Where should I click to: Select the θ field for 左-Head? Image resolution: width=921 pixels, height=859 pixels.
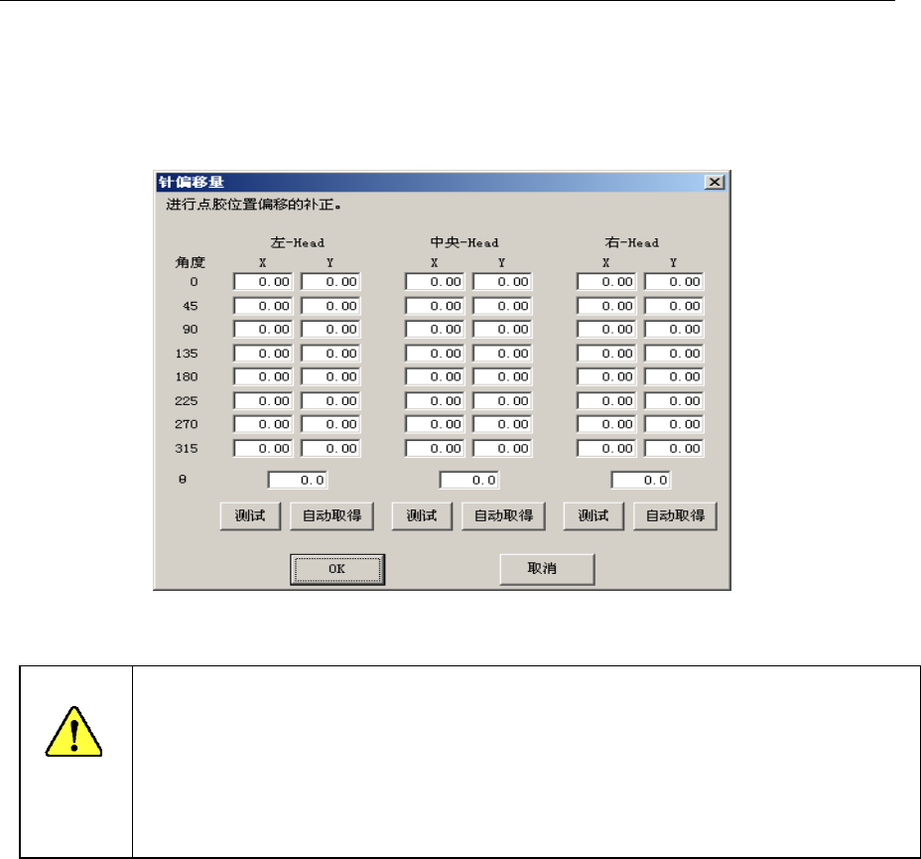pos(297,480)
